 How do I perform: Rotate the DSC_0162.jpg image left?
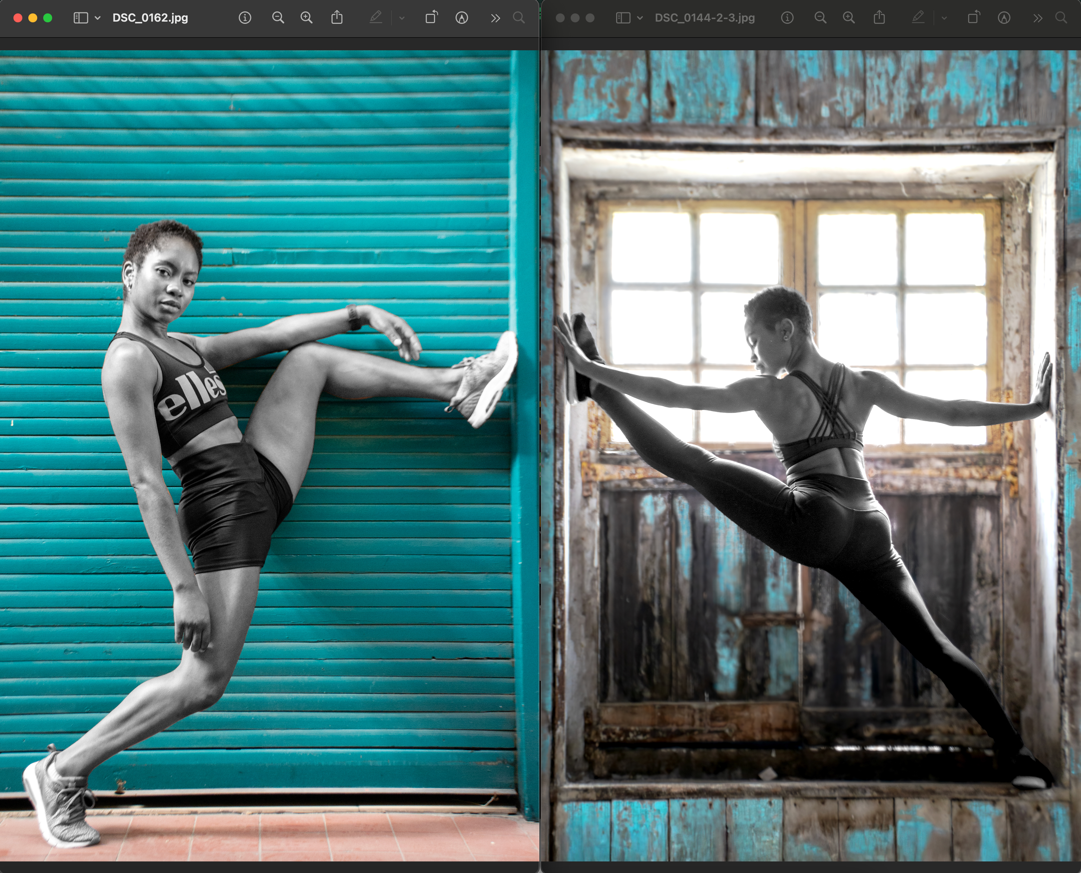pyautogui.click(x=432, y=18)
